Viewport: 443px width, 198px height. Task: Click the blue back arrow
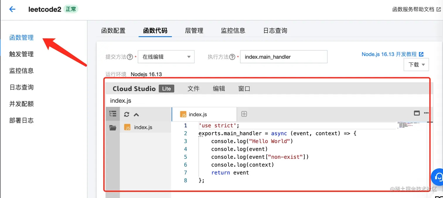tap(12, 9)
